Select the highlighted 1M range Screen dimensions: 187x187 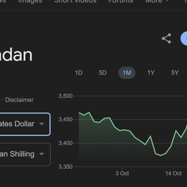(x=127, y=73)
